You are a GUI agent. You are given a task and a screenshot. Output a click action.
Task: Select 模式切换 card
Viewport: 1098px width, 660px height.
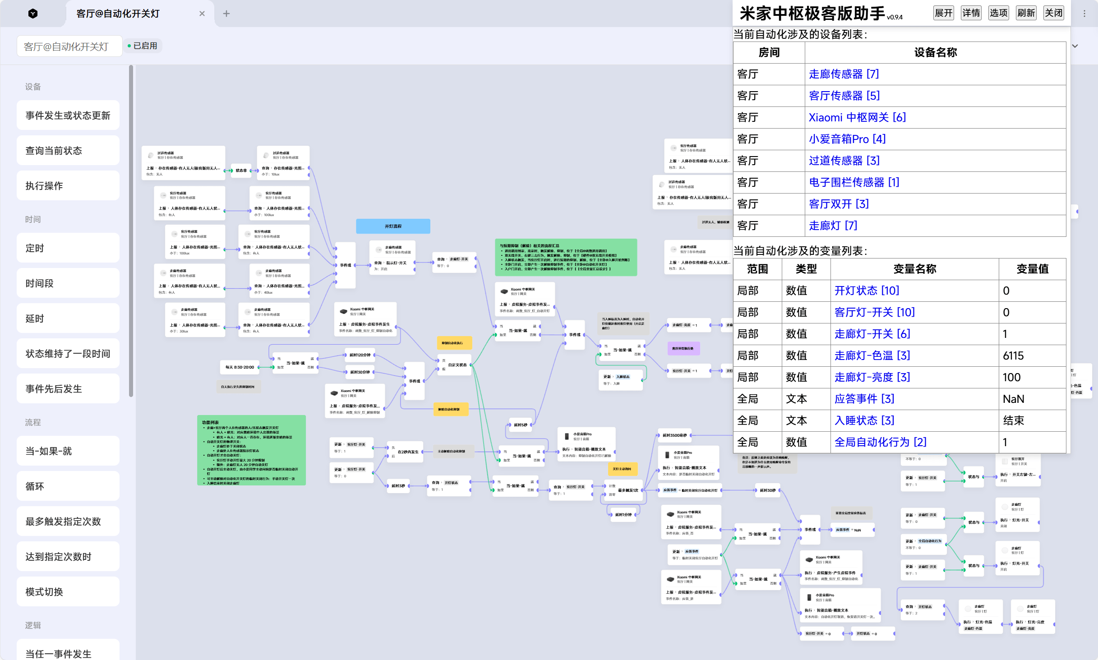(68, 592)
